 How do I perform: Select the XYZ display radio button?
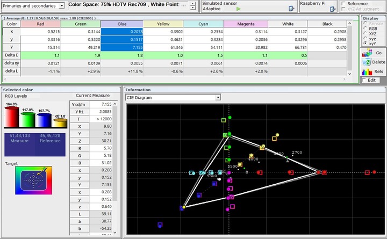365,33
